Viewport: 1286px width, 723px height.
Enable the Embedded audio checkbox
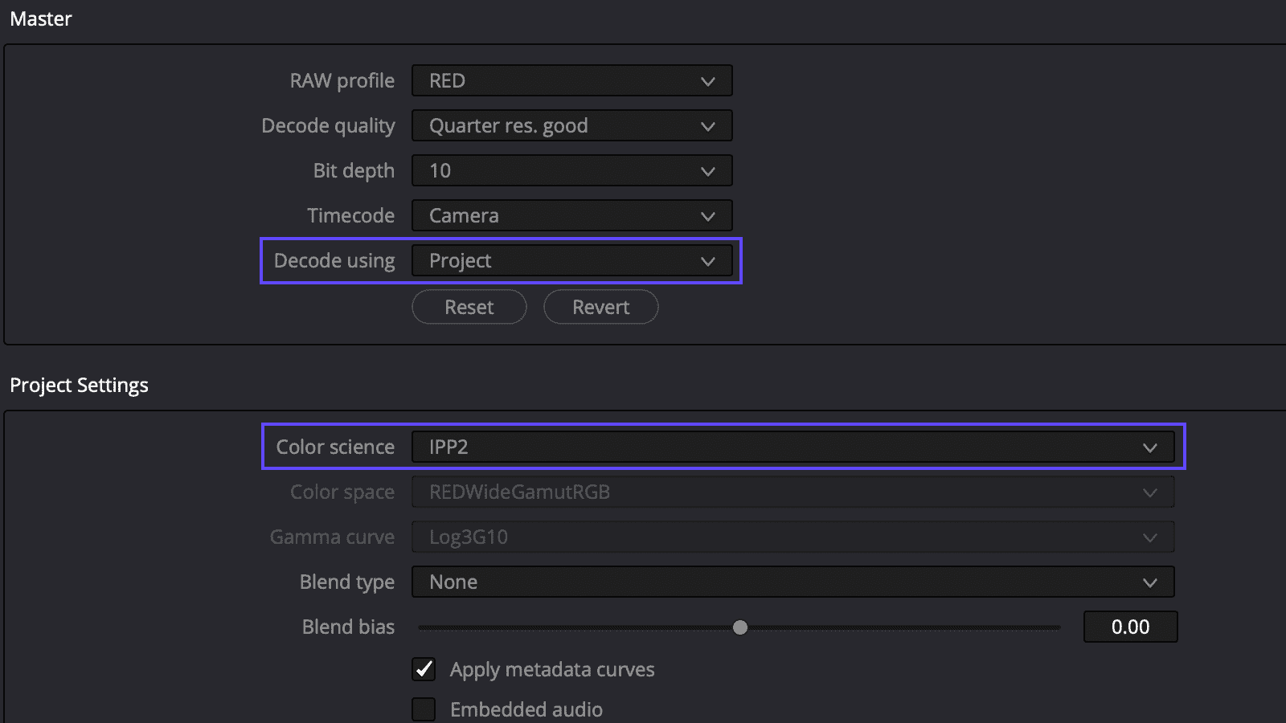point(424,709)
